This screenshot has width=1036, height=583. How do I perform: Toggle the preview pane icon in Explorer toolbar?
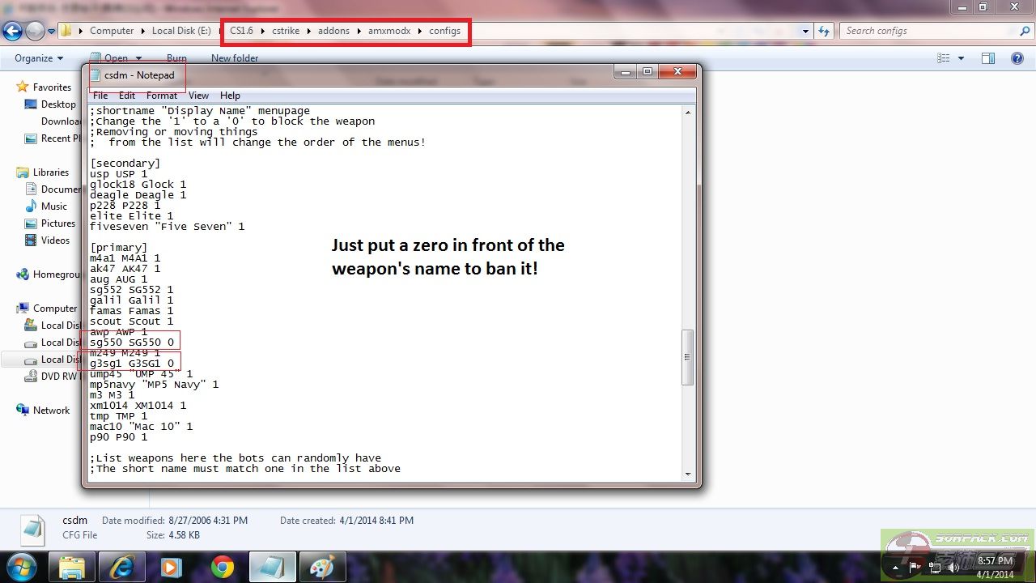(x=987, y=58)
